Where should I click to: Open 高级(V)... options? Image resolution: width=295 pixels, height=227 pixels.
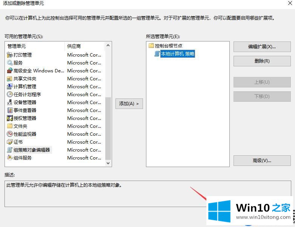pos(262,161)
